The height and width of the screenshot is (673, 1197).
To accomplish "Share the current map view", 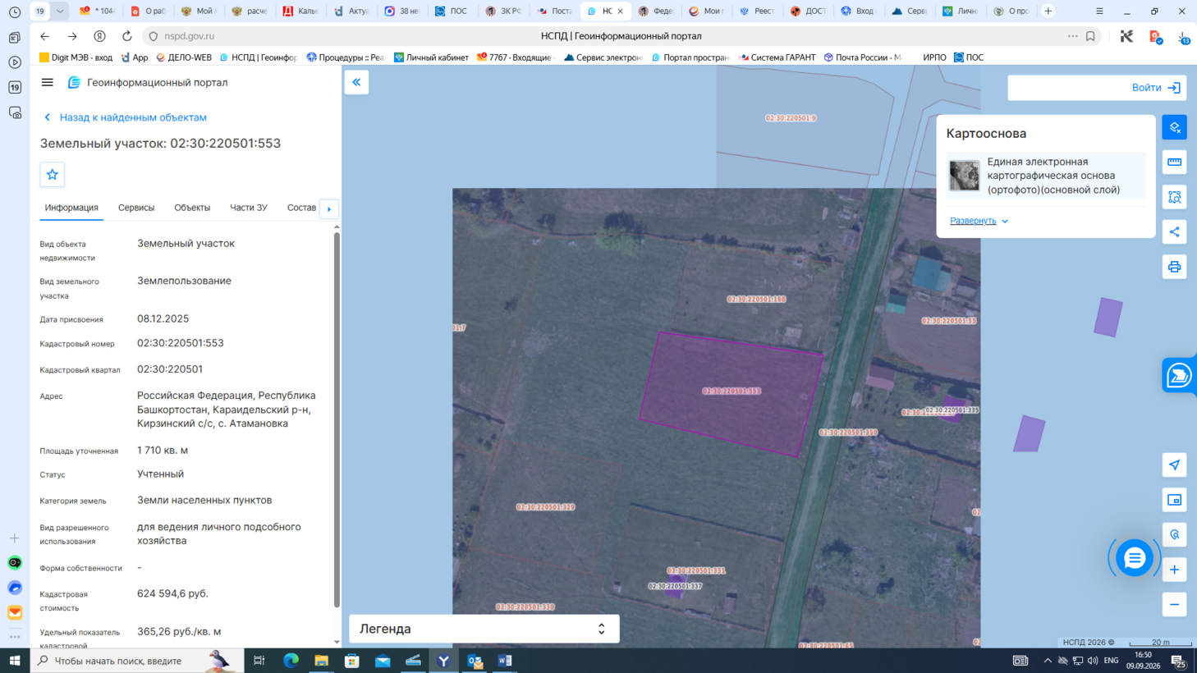I will click(x=1175, y=232).
